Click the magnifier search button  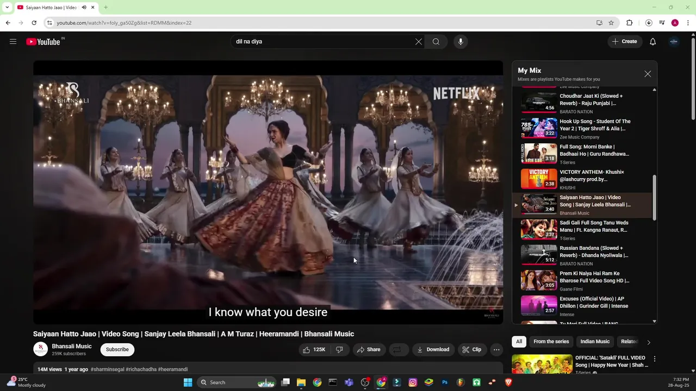pyautogui.click(x=436, y=42)
